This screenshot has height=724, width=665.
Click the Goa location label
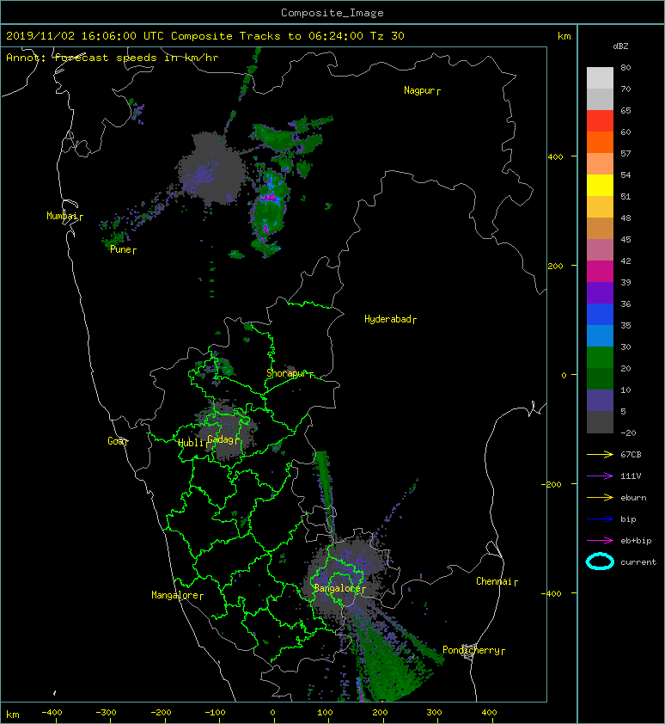pos(115,441)
